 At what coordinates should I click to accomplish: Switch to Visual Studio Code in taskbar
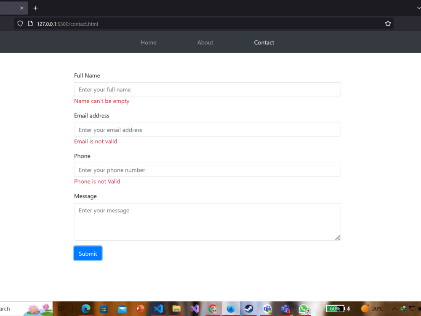(158, 309)
